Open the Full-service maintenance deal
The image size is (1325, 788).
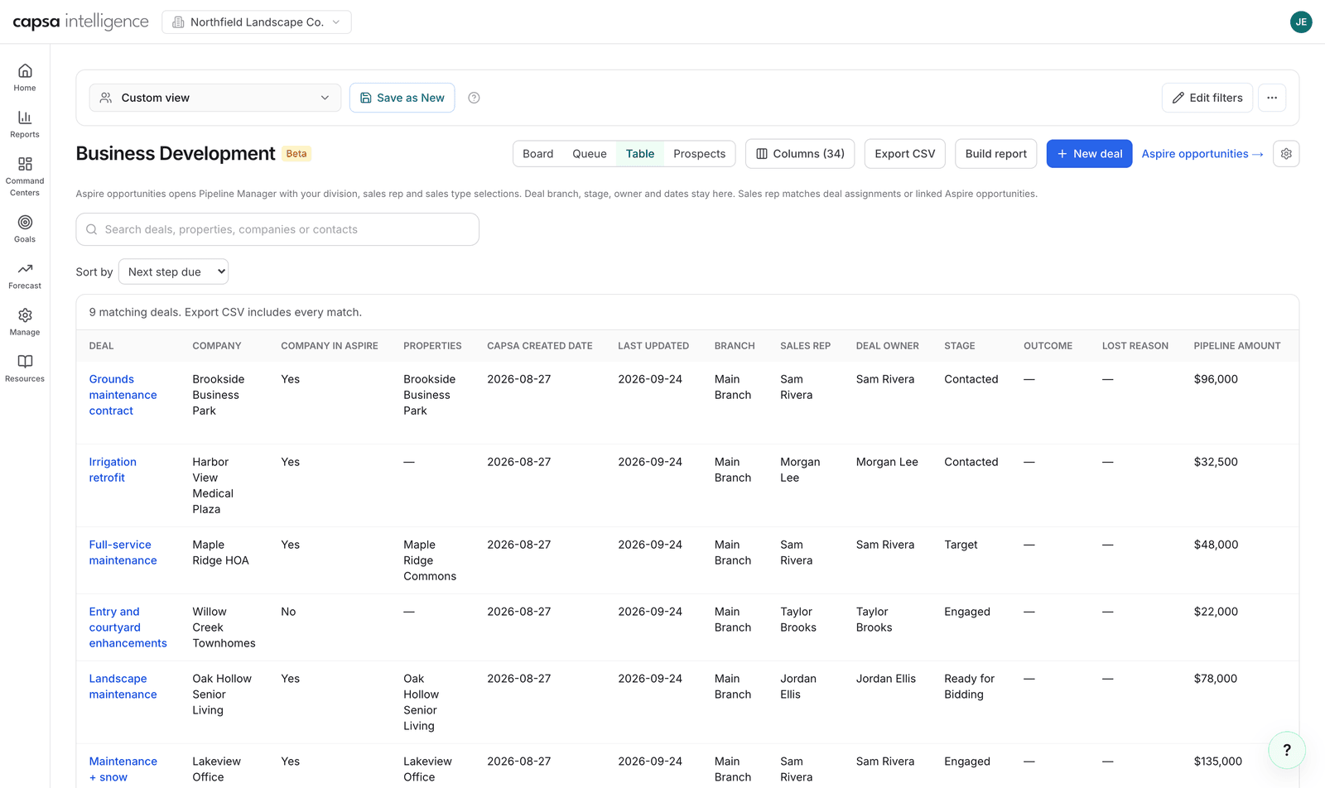coord(123,552)
